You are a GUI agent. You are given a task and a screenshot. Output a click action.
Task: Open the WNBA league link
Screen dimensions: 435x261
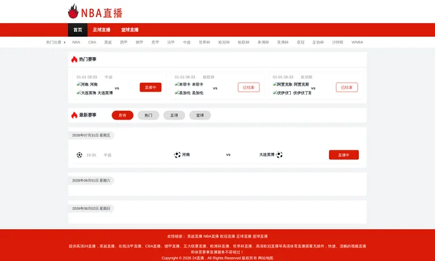(x=357, y=42)
